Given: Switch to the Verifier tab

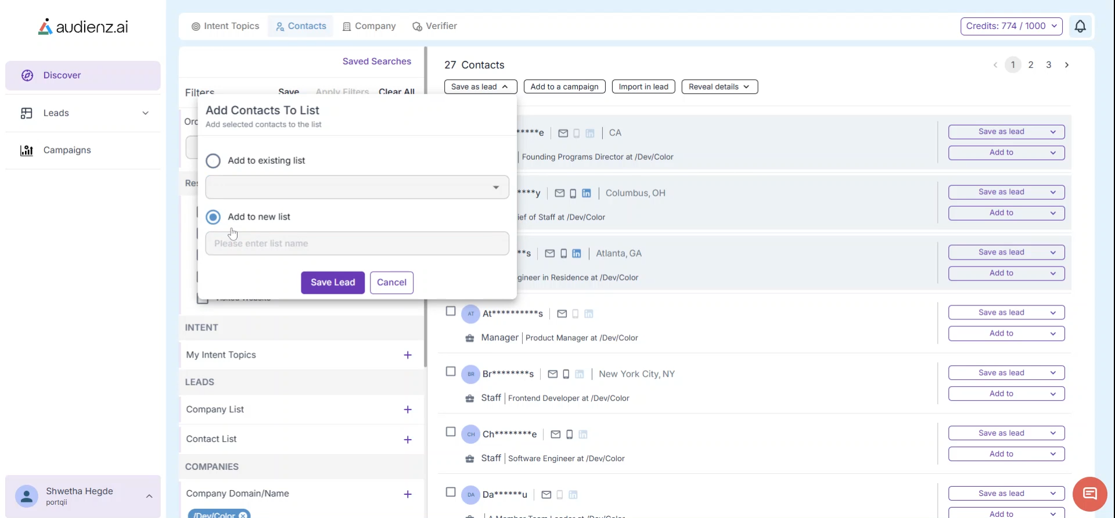Looking at the screenshot, I should pos(434,26).
